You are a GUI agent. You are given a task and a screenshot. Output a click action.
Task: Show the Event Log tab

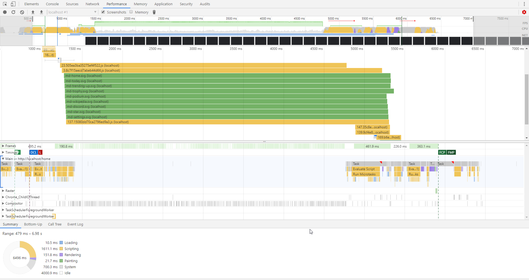coord(75,224)
